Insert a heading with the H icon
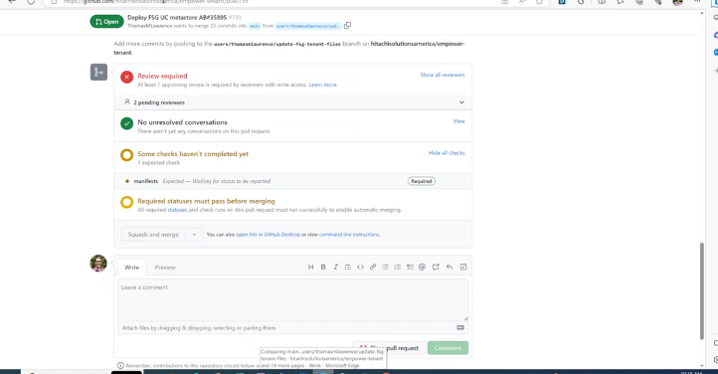Screen dimensions: 718x374 310,267
